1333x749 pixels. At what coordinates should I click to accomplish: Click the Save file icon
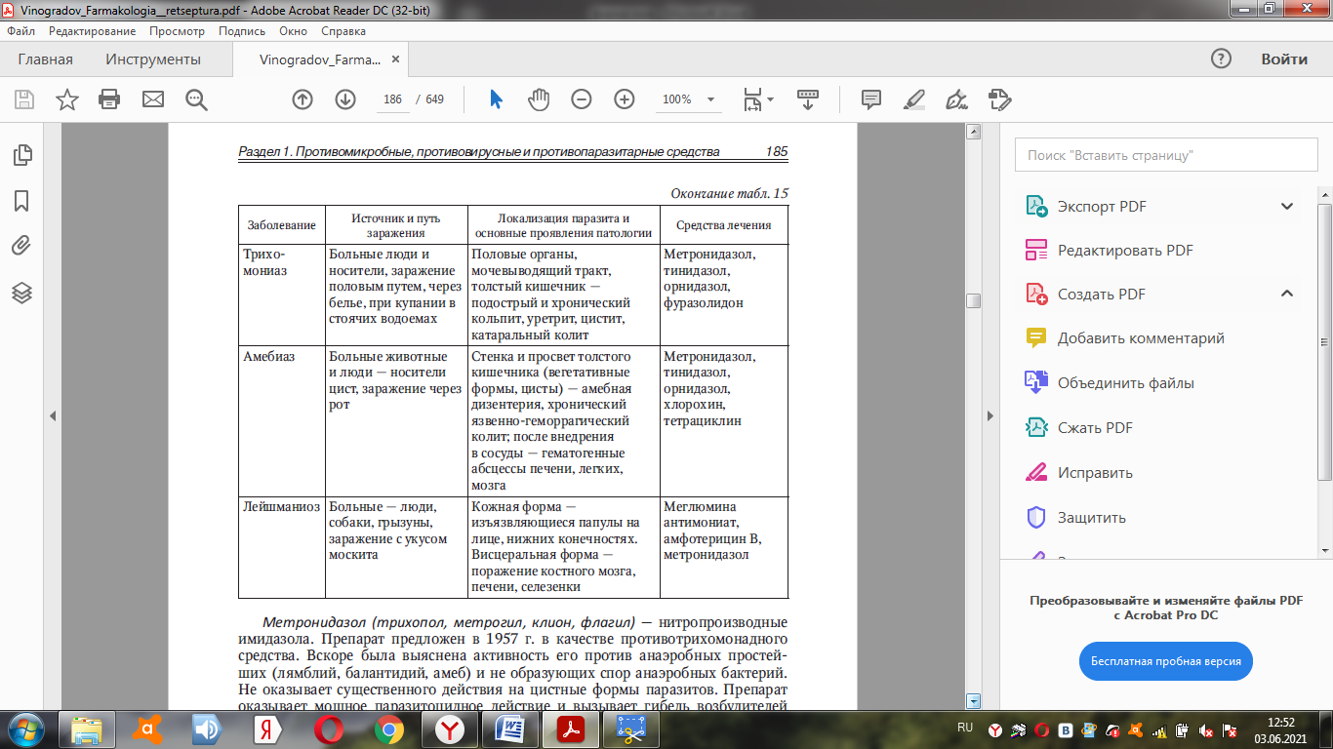pyautogui.click(x=24, y=99)
